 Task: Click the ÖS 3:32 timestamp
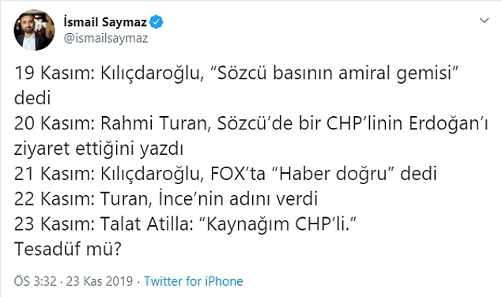click(x=36, y=281)
